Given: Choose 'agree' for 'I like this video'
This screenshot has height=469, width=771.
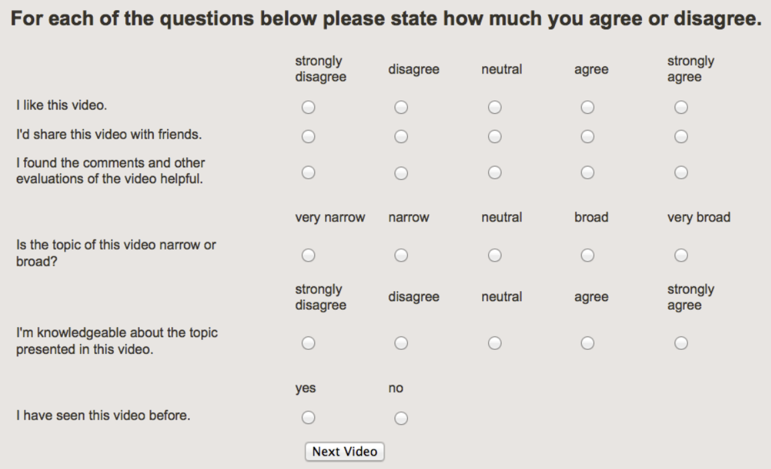Looking at the screenshot, I should pos(588,107).
